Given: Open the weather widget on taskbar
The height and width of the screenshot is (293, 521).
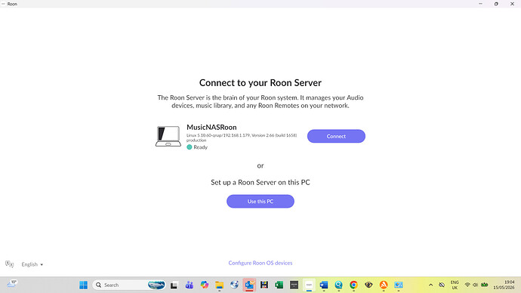Looking at the screenshot, I should pos(12,284).
